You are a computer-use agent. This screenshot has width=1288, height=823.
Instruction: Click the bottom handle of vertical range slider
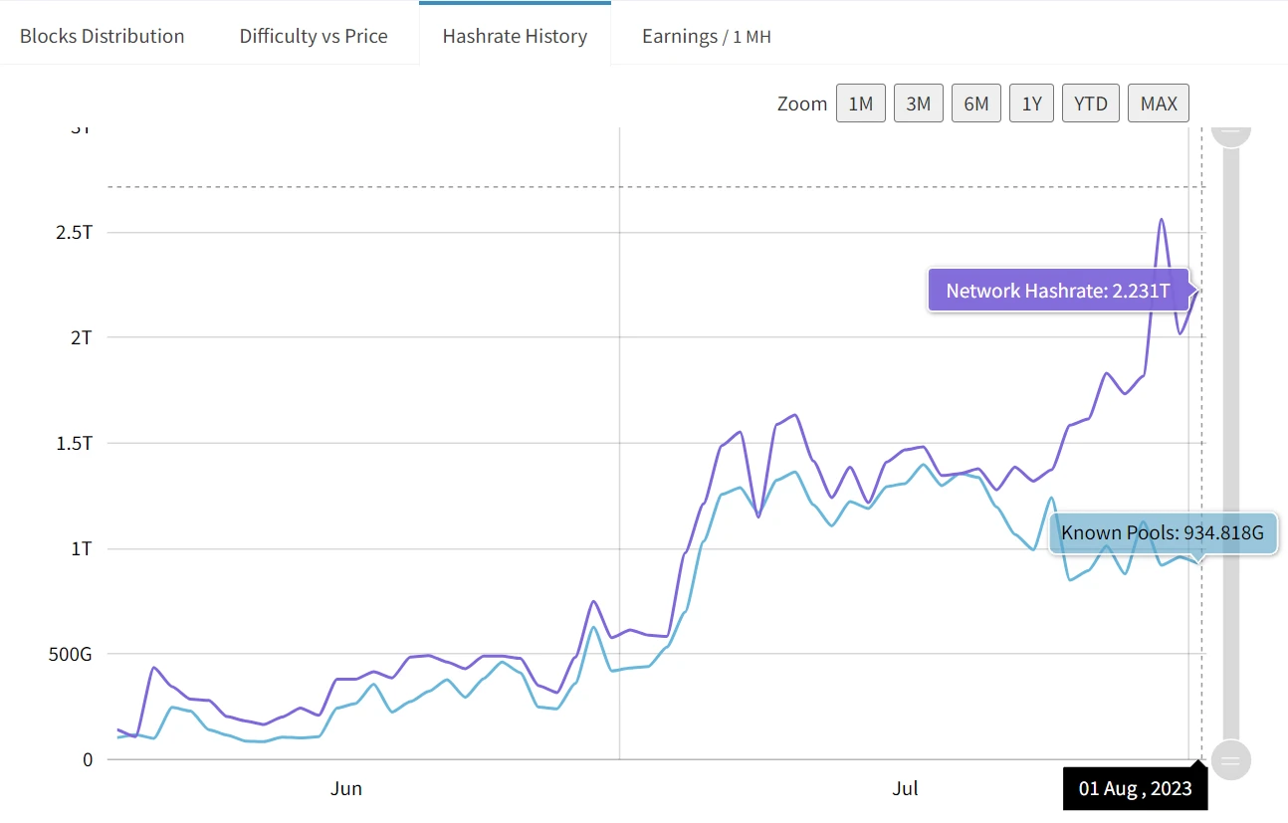click(1231, 760)
